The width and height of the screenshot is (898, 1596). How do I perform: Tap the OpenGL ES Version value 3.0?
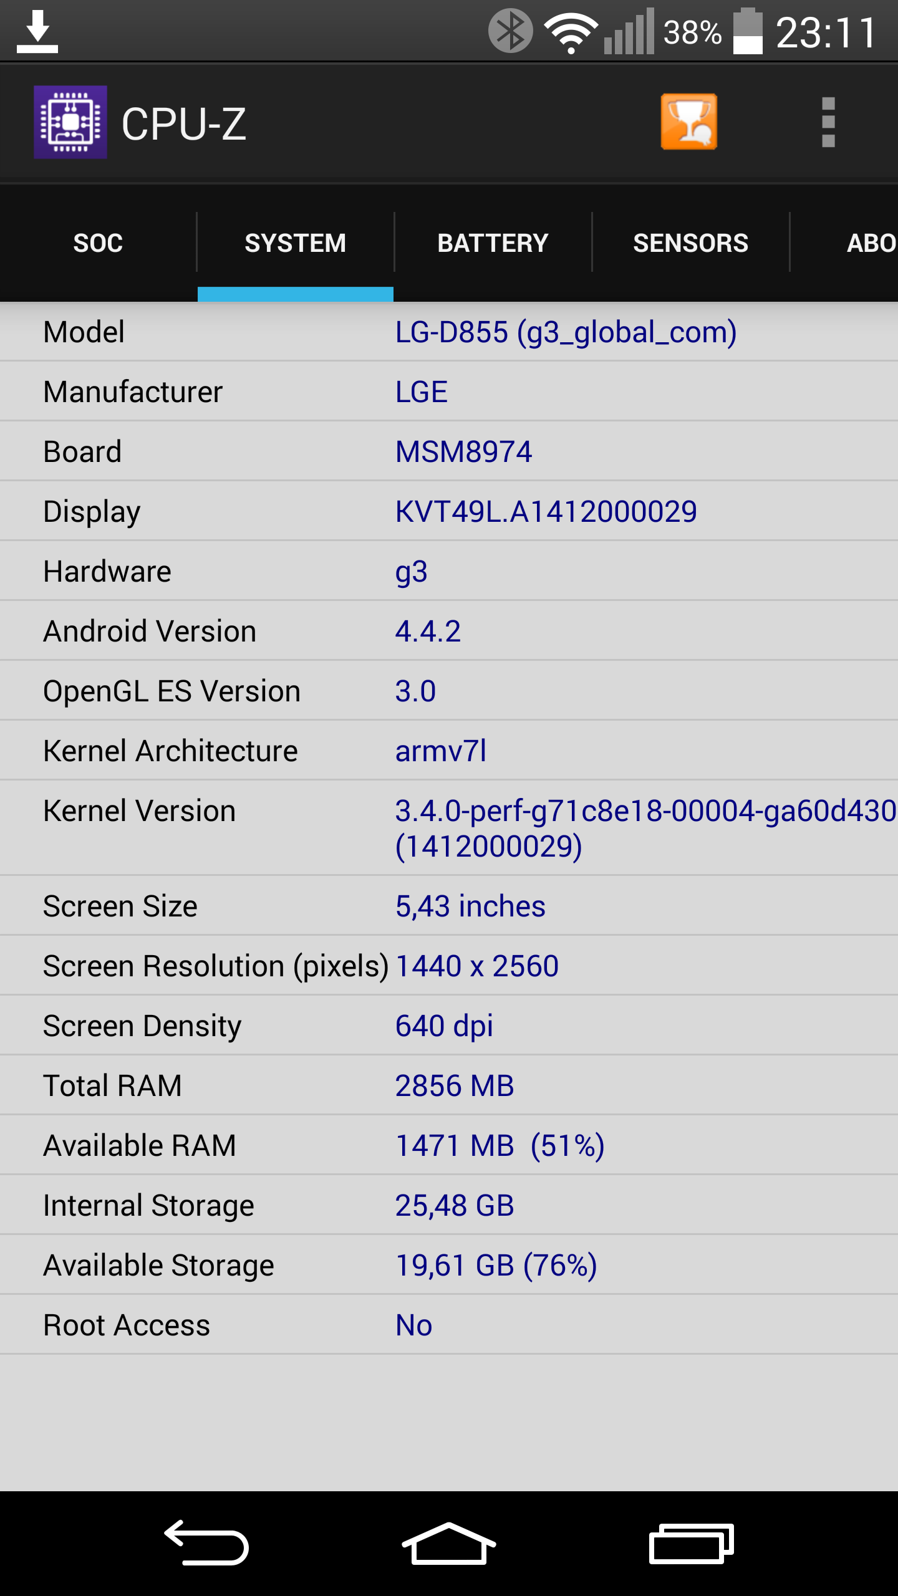pyautogui.click(x=415, y=691)
